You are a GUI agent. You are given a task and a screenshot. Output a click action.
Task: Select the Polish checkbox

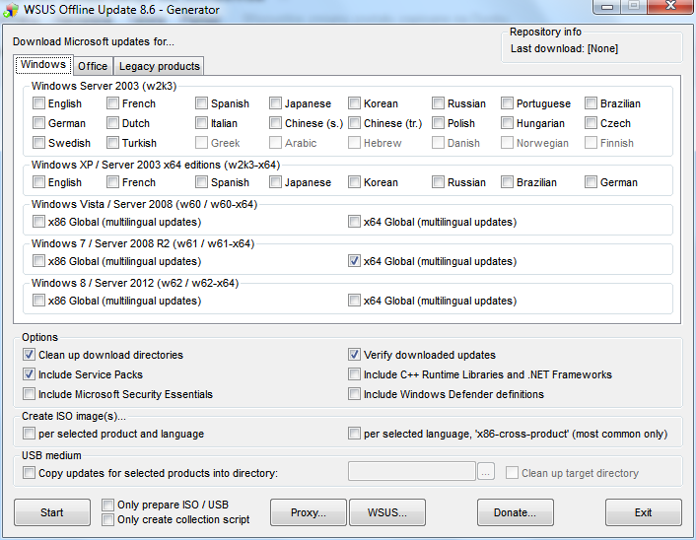(x=438, y=123)
